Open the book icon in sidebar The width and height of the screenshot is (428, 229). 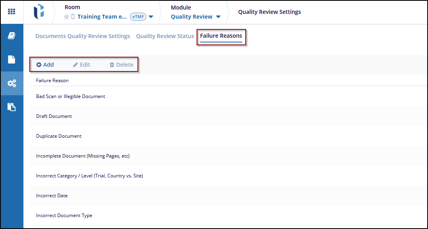coord(11,36)
